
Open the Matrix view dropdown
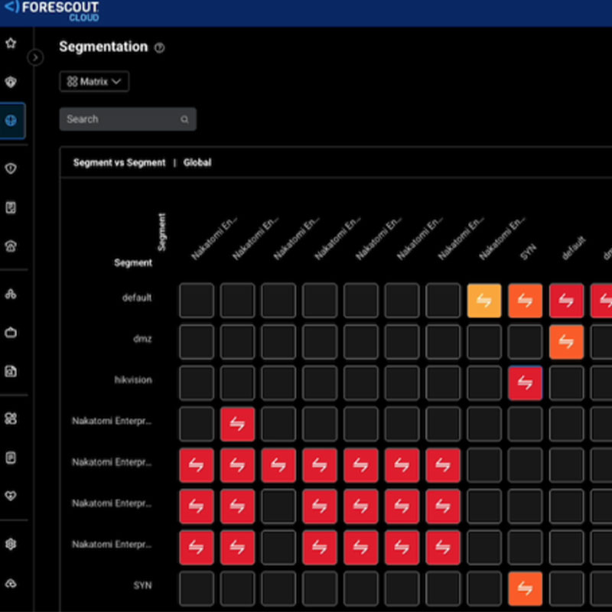94,82
